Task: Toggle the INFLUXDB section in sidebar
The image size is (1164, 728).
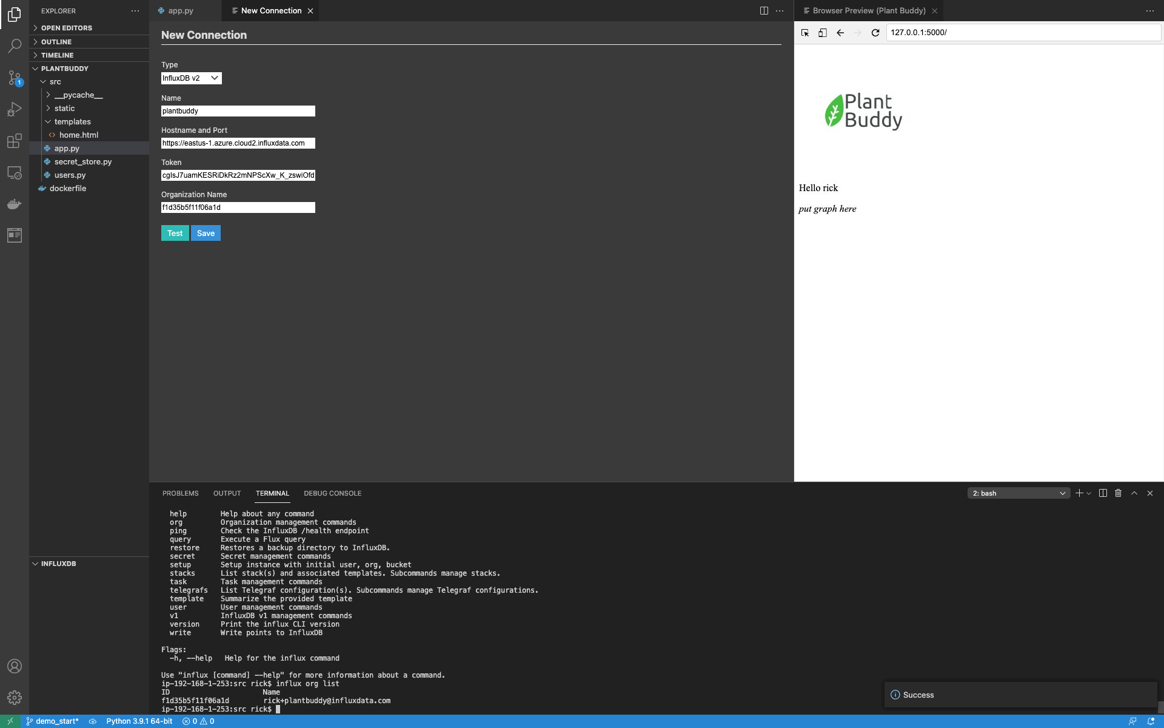Action: coord(58,563)
